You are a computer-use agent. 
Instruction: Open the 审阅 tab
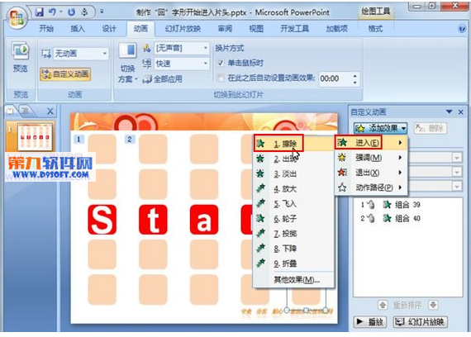point(225,29)
